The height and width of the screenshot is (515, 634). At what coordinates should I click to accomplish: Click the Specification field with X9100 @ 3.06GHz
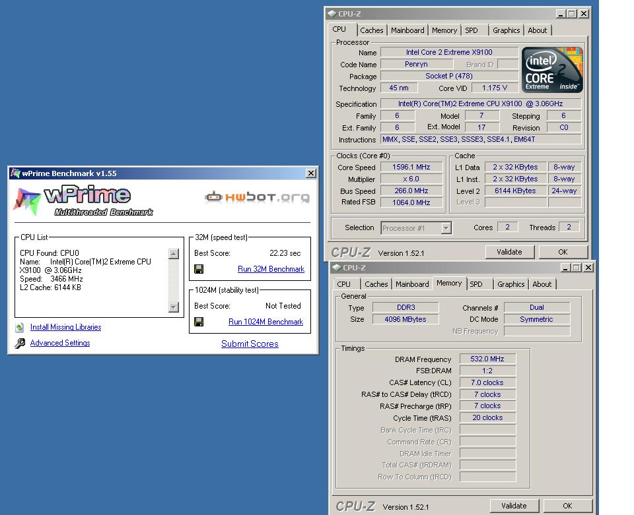tap(481, 104)
